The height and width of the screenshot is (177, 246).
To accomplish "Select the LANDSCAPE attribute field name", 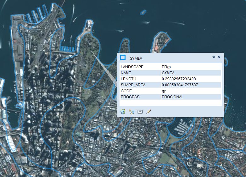I will coord(132,67).
